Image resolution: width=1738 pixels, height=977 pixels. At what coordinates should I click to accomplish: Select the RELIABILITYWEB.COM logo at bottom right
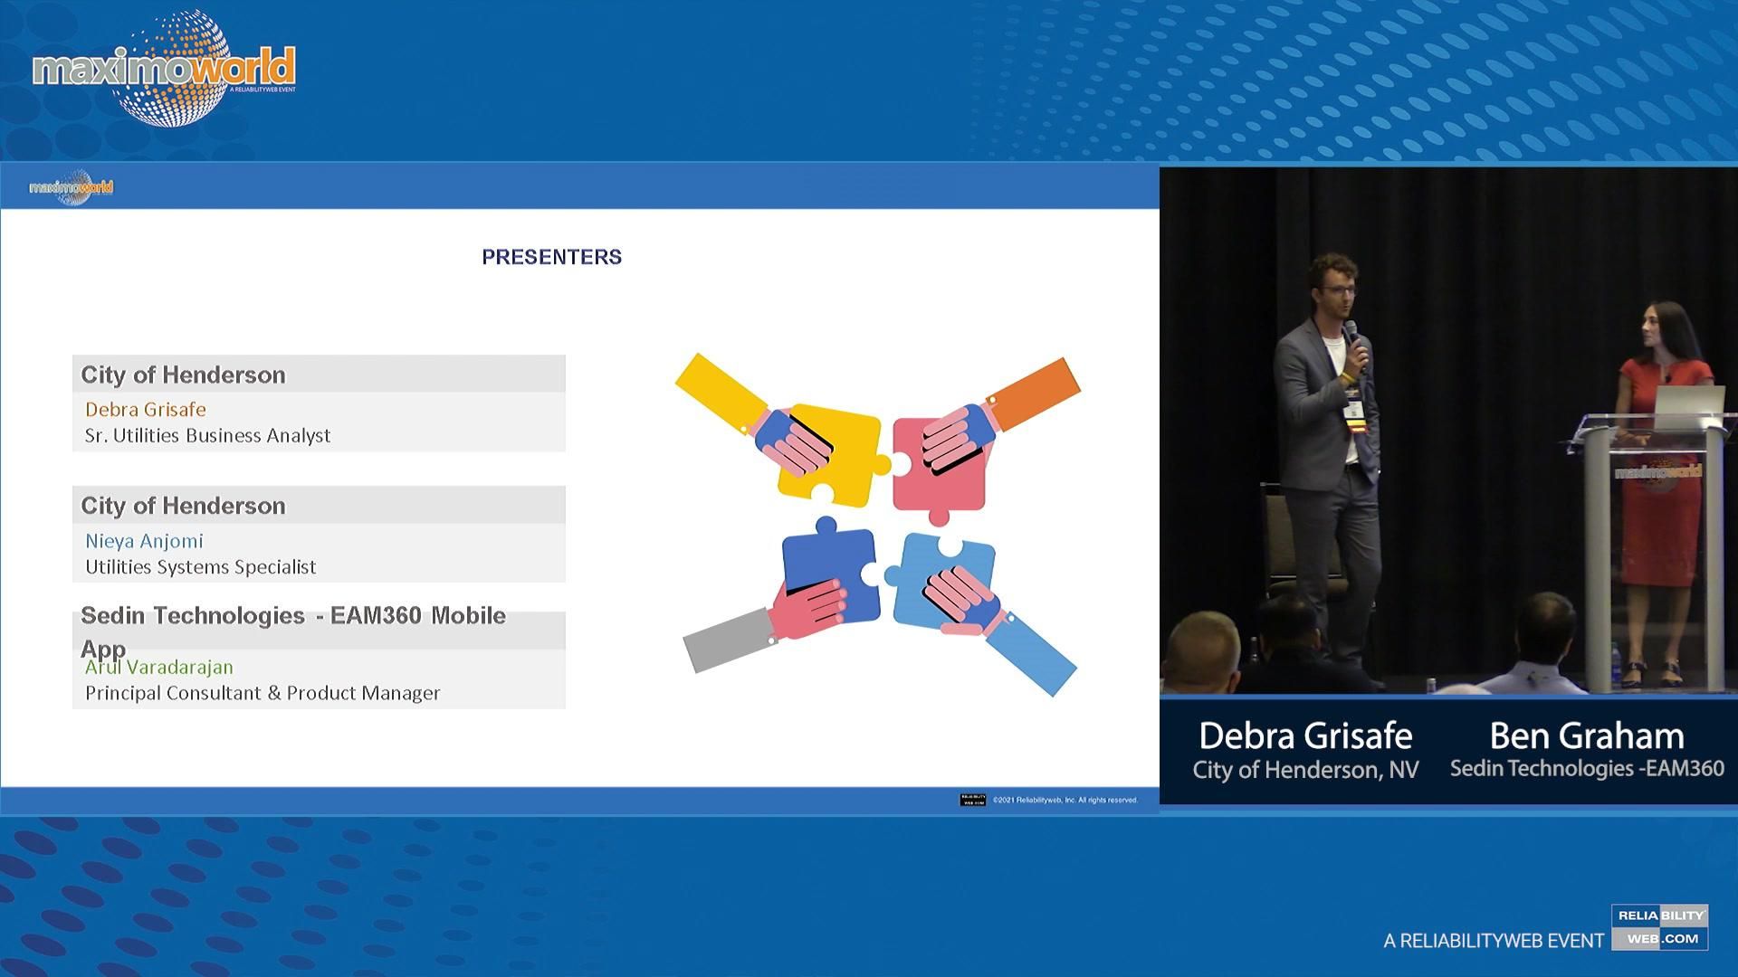tap(1662, 928)
